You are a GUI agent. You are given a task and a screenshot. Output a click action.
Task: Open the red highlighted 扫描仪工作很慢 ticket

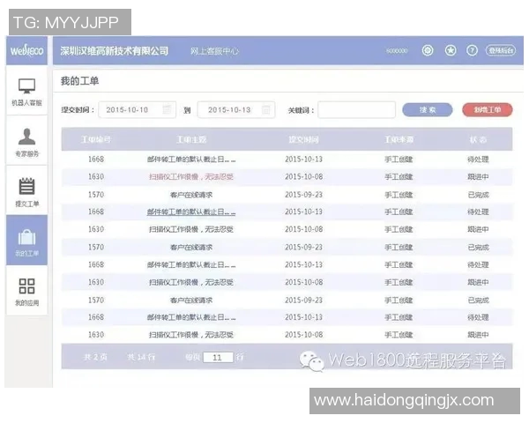click(191, 177)
